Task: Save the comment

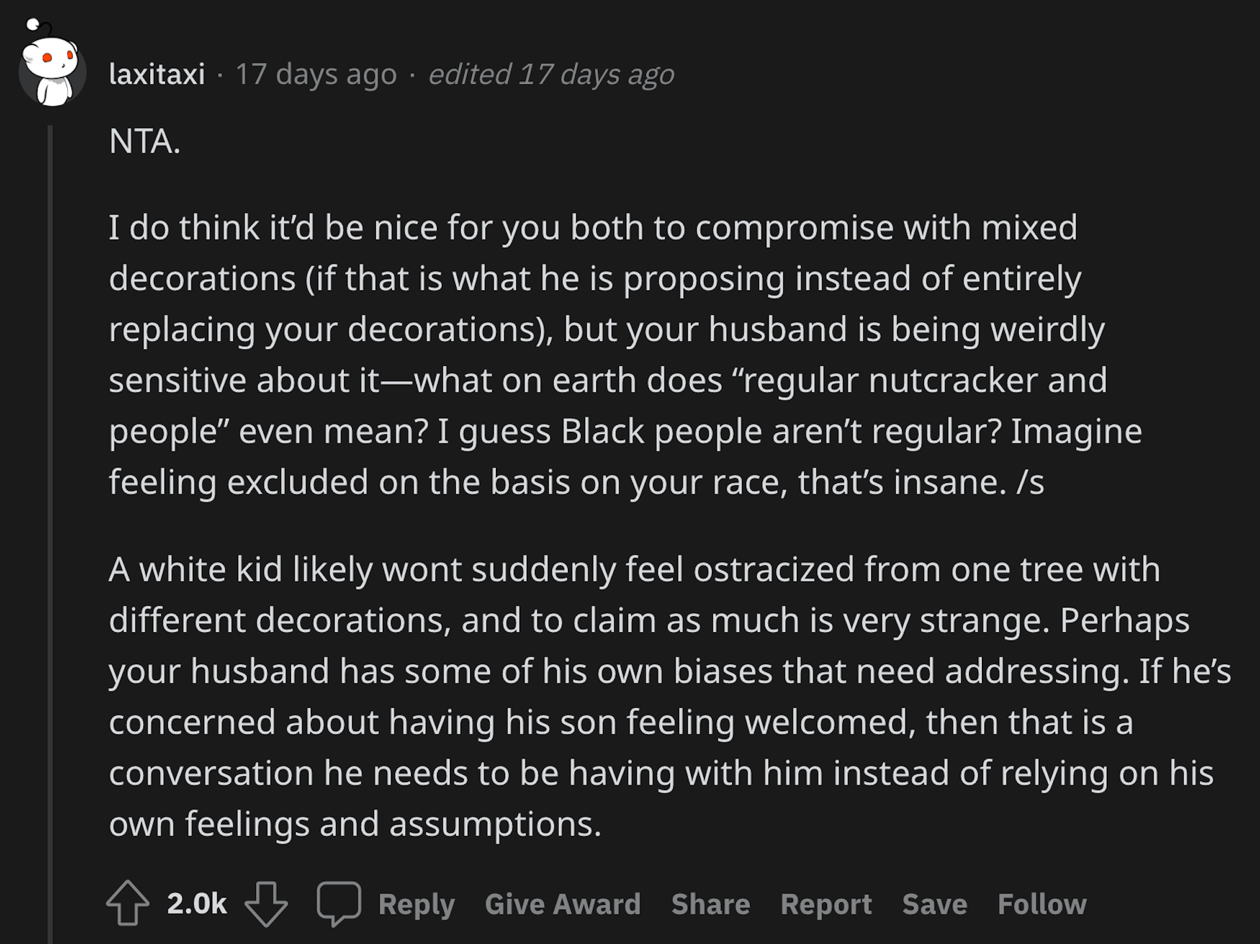Action: (x=935, y=904)
